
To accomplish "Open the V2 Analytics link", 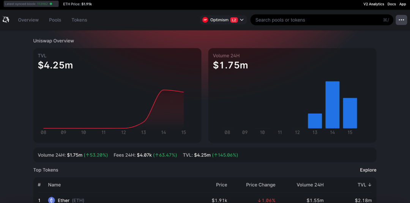I will pyautogui.click(x=374, y=4).
